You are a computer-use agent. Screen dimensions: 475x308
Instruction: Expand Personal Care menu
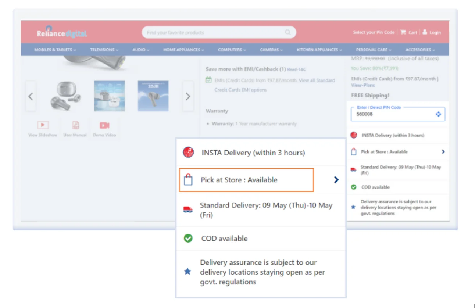coord(374,50)
